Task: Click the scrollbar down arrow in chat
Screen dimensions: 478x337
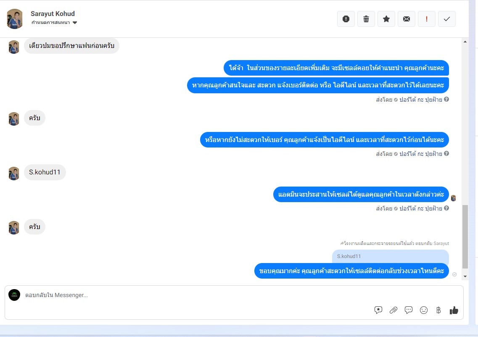Action: point(465,276)
